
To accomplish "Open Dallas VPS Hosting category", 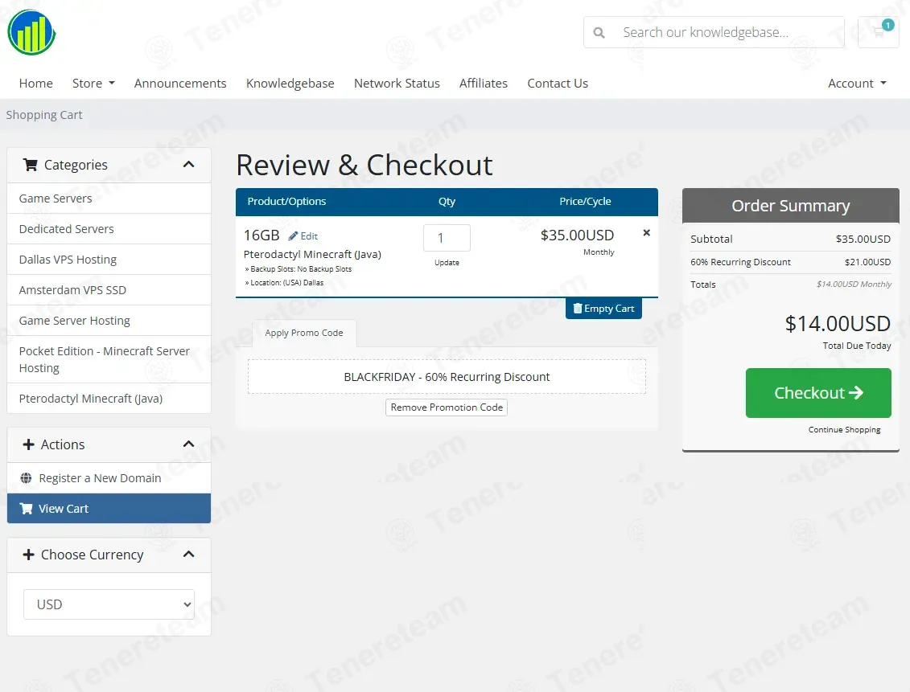I will (x=109, y=260).
